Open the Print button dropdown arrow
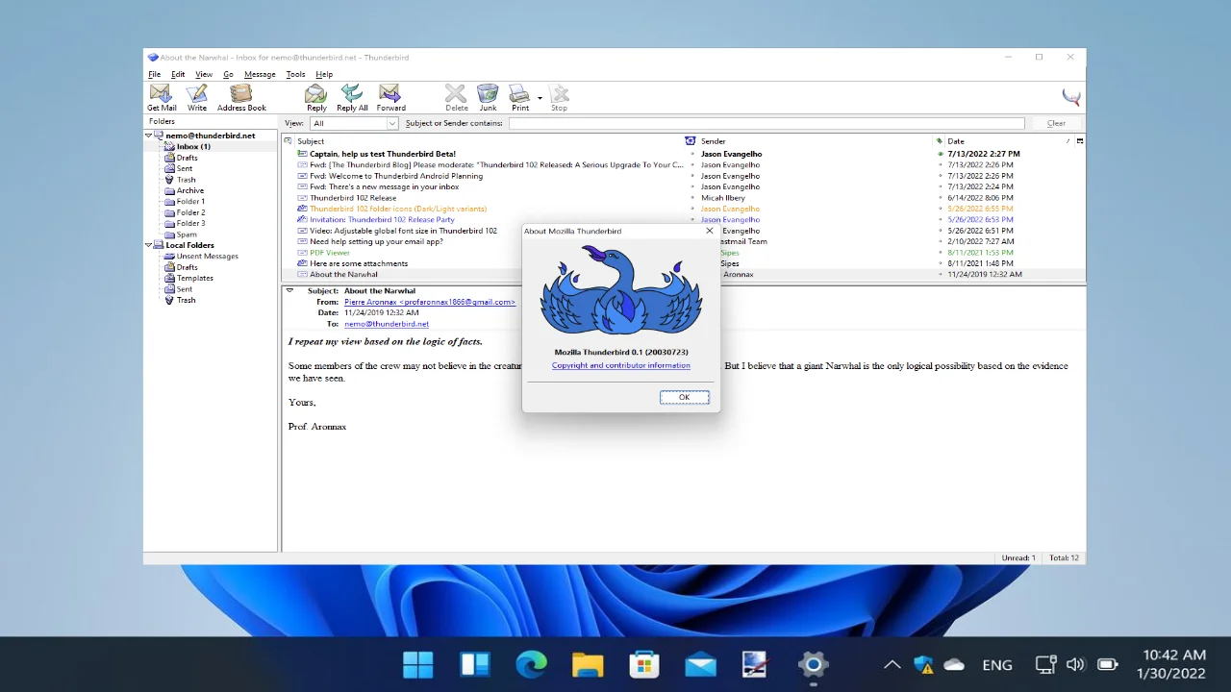Screen dimensions: 1231x692 [x=540, y=98]
